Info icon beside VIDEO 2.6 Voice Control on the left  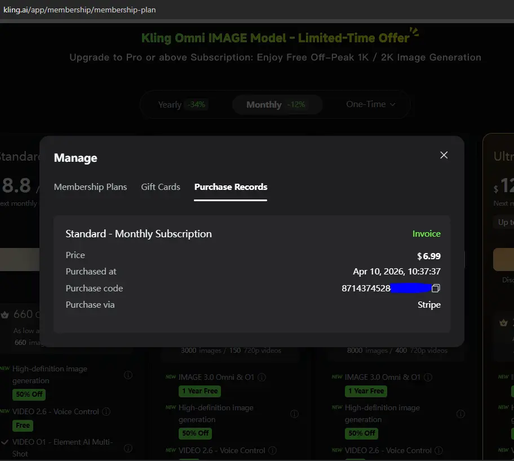click(x=106, y=411)
